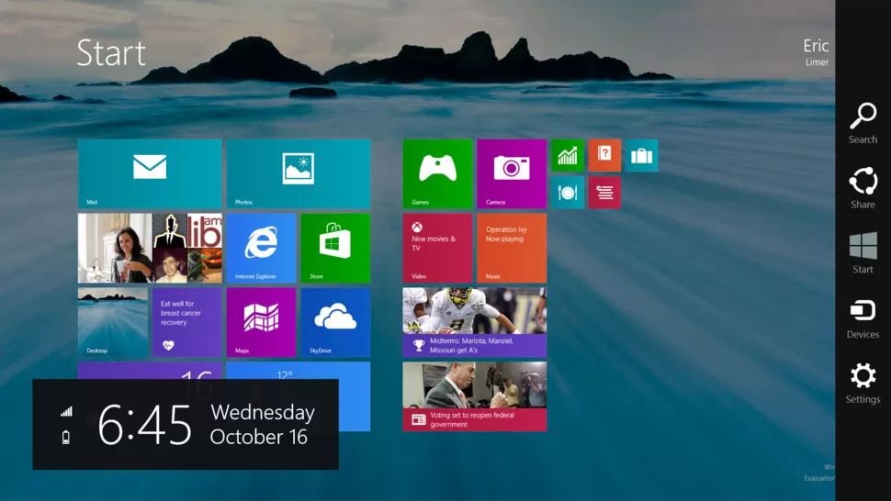
Task: Launch the Maps tile
Action: click(261, 322)
